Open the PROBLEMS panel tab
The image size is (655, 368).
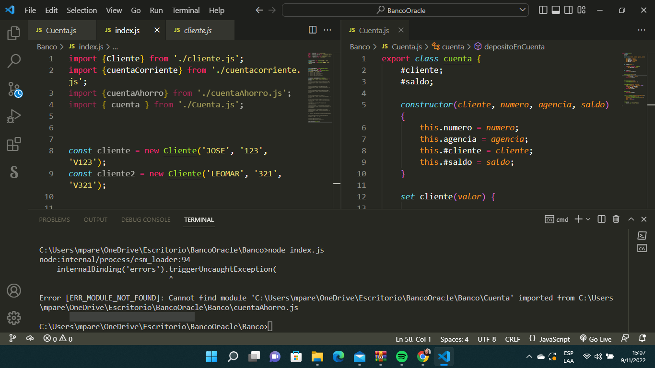54,219
